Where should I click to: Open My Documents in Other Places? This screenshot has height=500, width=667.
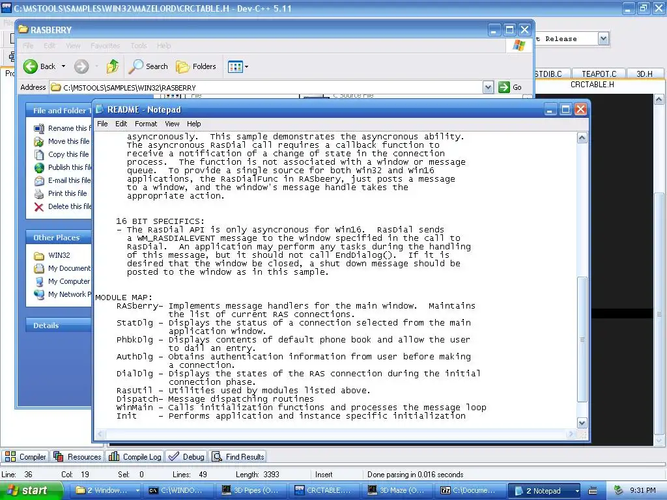69,268
